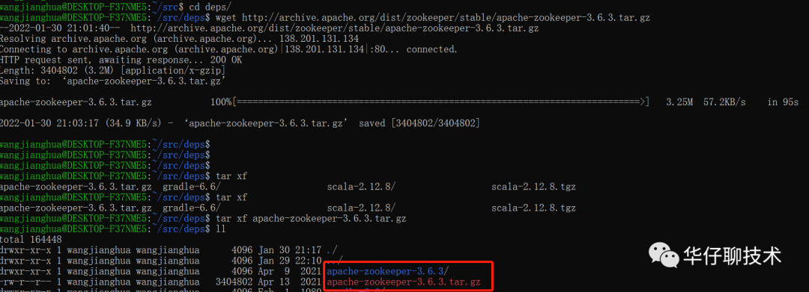Click the 'total 164448' line
This screenshot has height=292, width=809.
pyautogui.click(x=31, y=240)
